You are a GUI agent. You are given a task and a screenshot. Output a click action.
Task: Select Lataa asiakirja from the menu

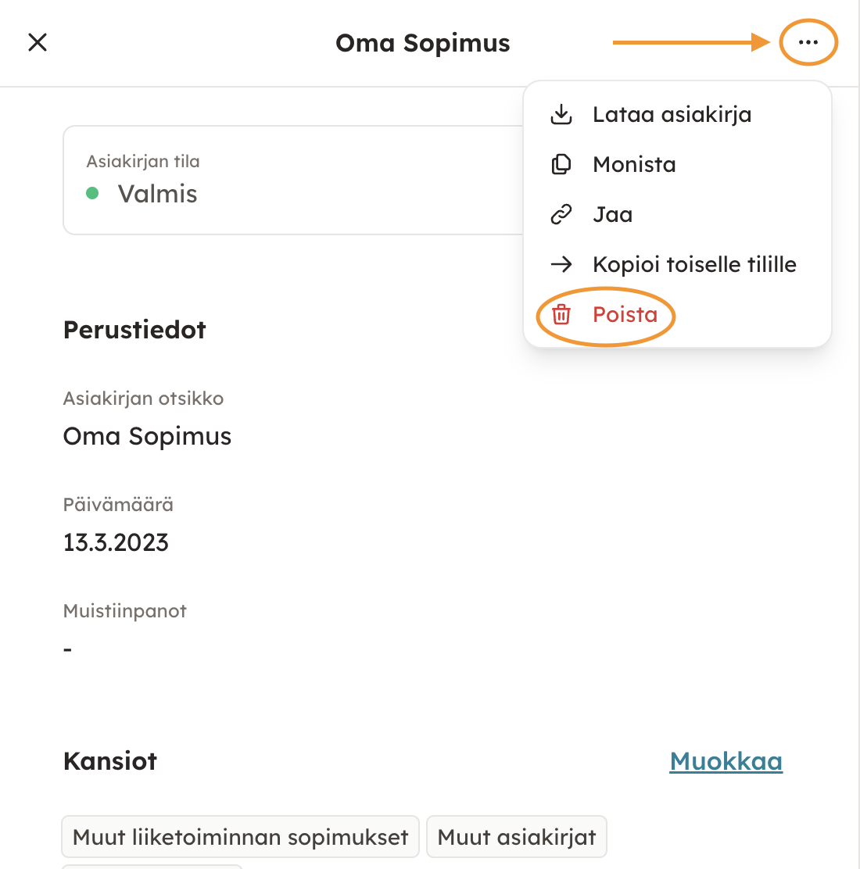(x=672, y=115)
